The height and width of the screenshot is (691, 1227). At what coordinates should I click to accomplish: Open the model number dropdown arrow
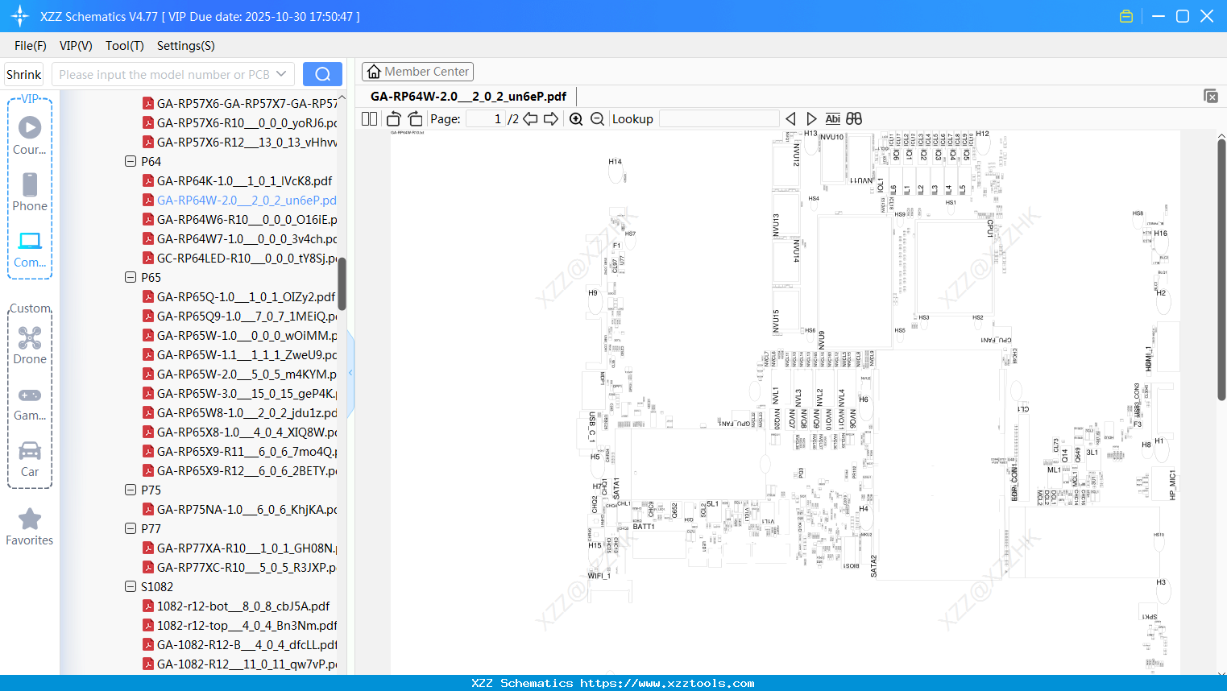coord(281,74)
